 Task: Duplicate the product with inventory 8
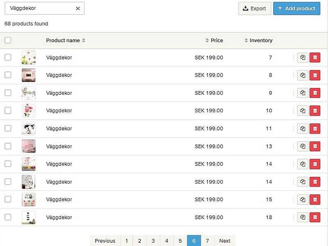303,75
